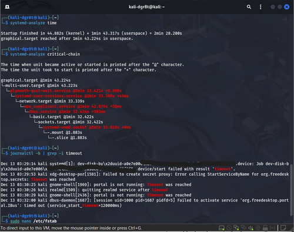Image resolution: width=294 pixels, height=232 pixels.
Task: Click the 'journalctl -b | grep -i timeout' command
Action: click(46, 153)
